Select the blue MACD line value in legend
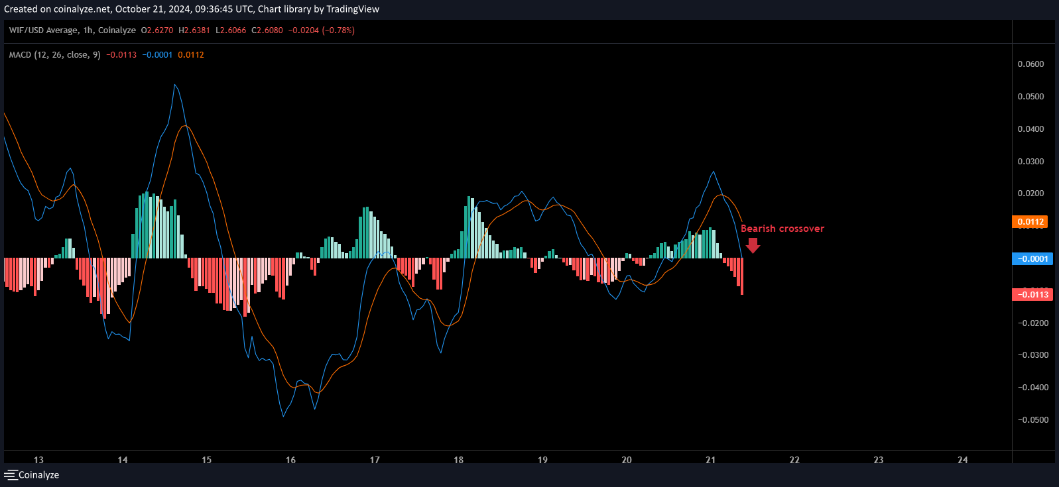The width and height of the screenshot is (1059, 487). coord(157,55)
